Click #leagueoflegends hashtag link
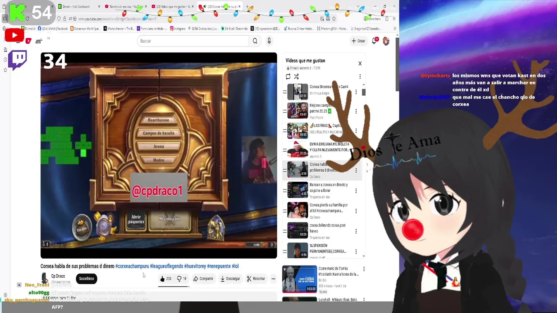This screenshot has height=313, width=557. point(166,266)
